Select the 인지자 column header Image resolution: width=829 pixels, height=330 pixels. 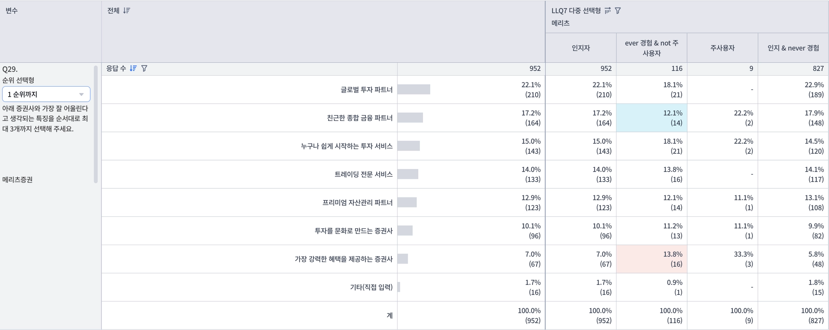[580, 48]
